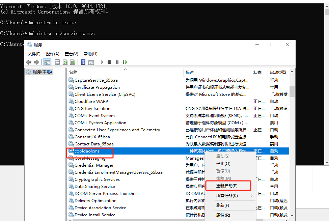Image resolution: width=329 pixels, height=221 pixels.
Task: Sort services by the 启动类型 column
Action: [x=278, y=72]
